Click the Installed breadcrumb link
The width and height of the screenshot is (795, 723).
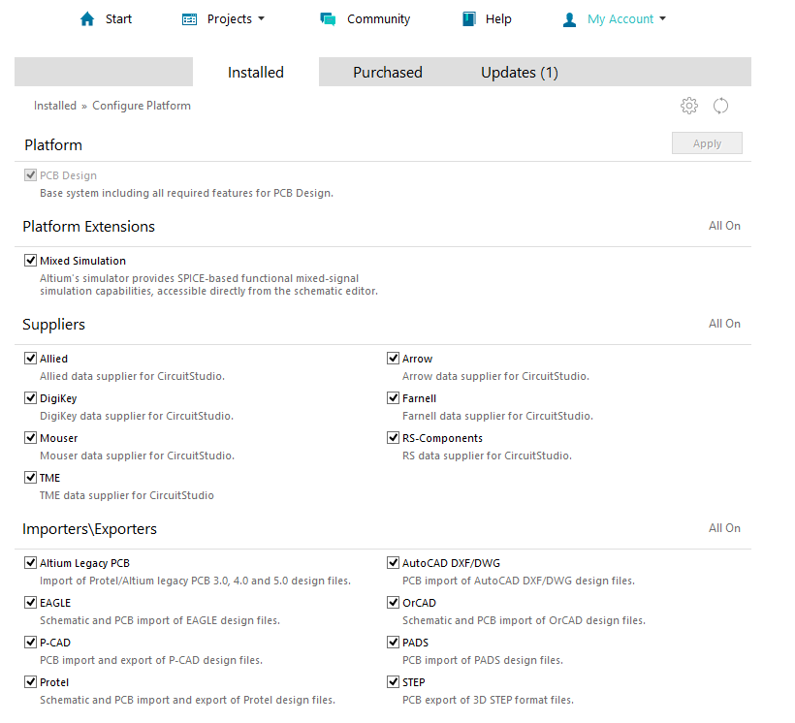tap(55, 106)
